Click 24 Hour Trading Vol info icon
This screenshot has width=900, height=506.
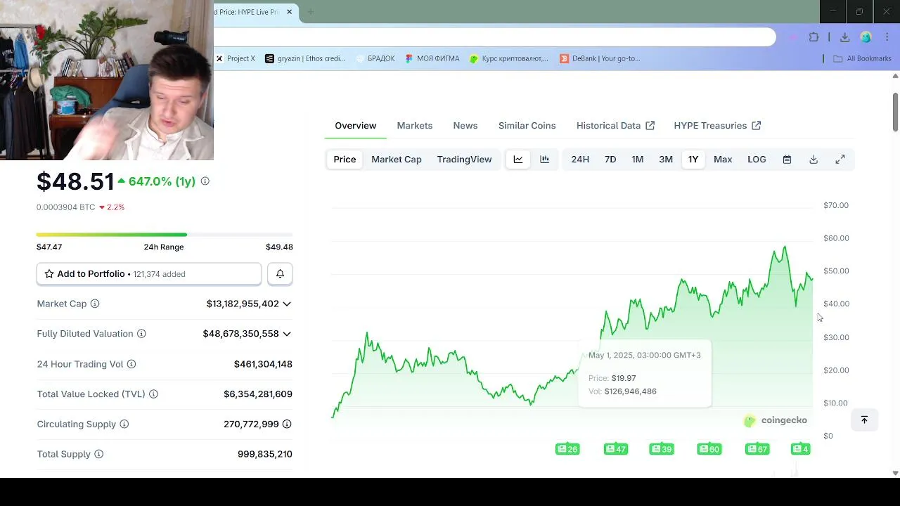pyautogui.click(x=131, y=364)
